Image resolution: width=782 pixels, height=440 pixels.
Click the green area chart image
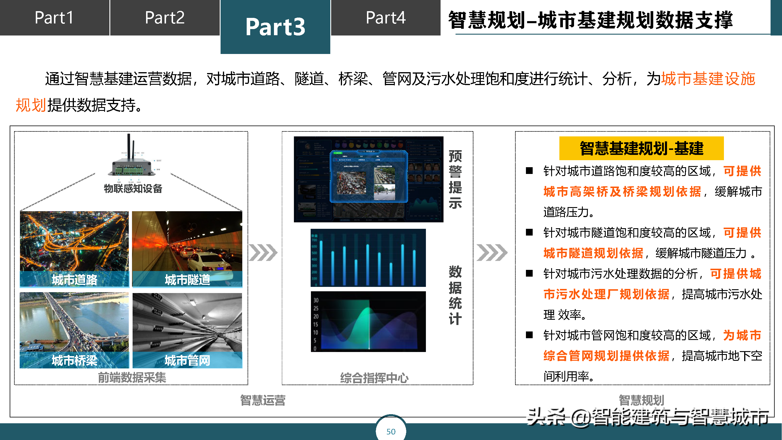click(368, 321)
